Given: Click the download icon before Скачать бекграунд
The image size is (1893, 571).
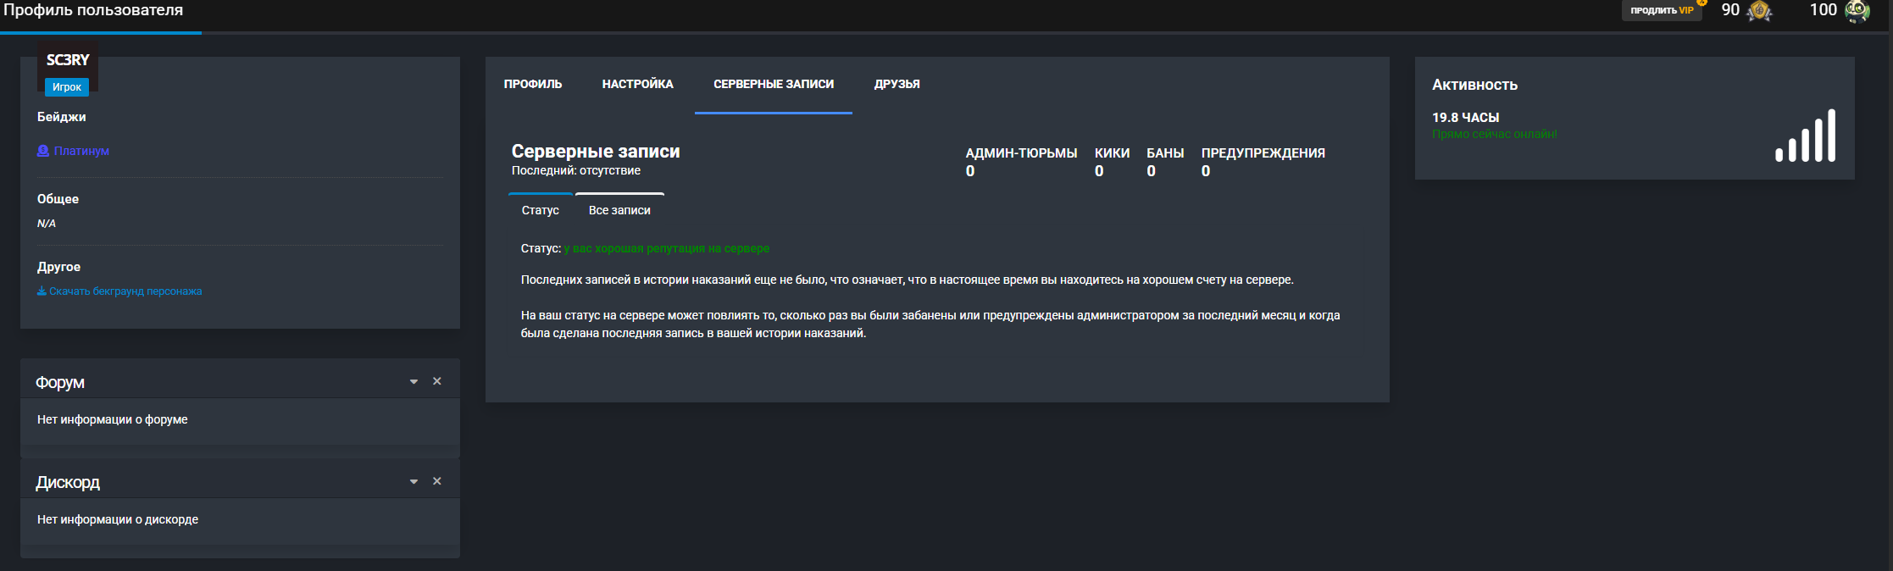Looking at the screenshot, I should point(42,291).
